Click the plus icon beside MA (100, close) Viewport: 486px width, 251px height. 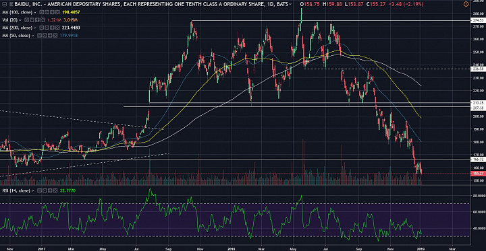pos(52,12)
